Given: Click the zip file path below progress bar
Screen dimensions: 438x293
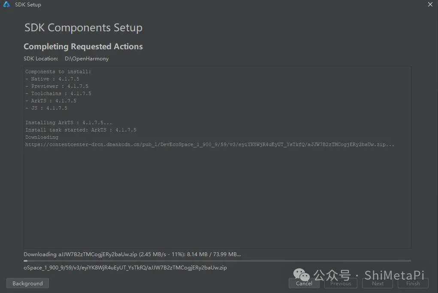Looking at the screenshot, I should 125,268.
